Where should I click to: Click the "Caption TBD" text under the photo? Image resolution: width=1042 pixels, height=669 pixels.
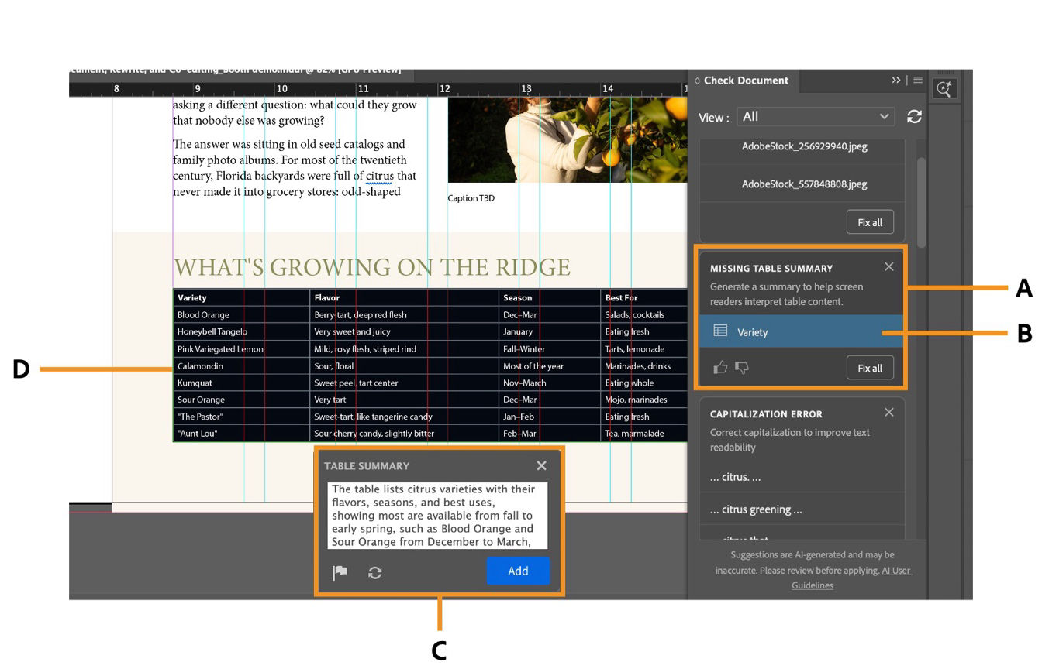click(471, 198)
